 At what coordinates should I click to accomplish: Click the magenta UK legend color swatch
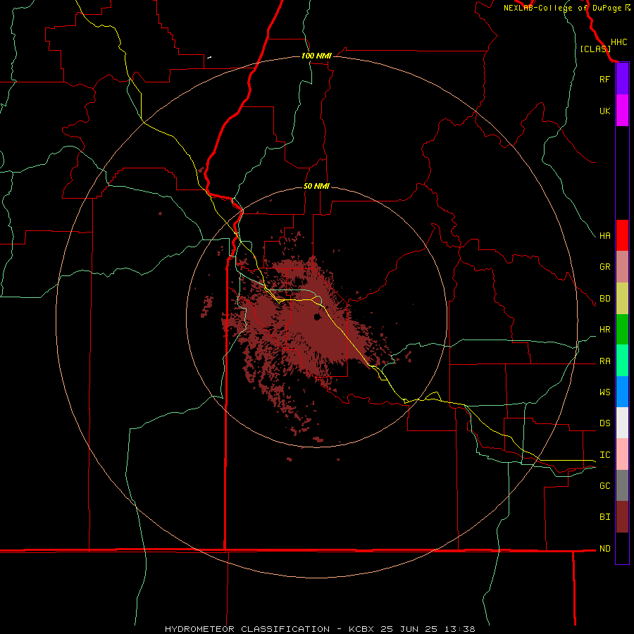[x=622, y=111]
